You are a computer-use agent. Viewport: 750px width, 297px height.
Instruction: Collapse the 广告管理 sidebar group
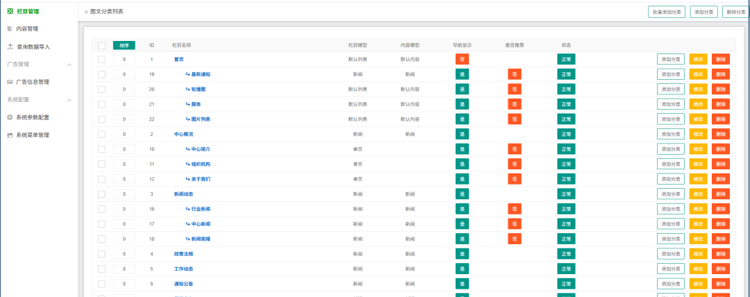tap(69, 65)
